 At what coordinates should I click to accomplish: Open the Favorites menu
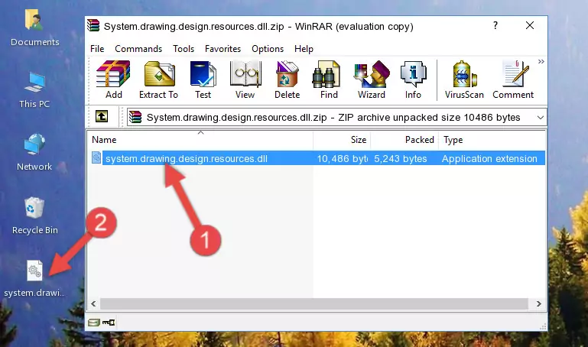tap(223, 49)
